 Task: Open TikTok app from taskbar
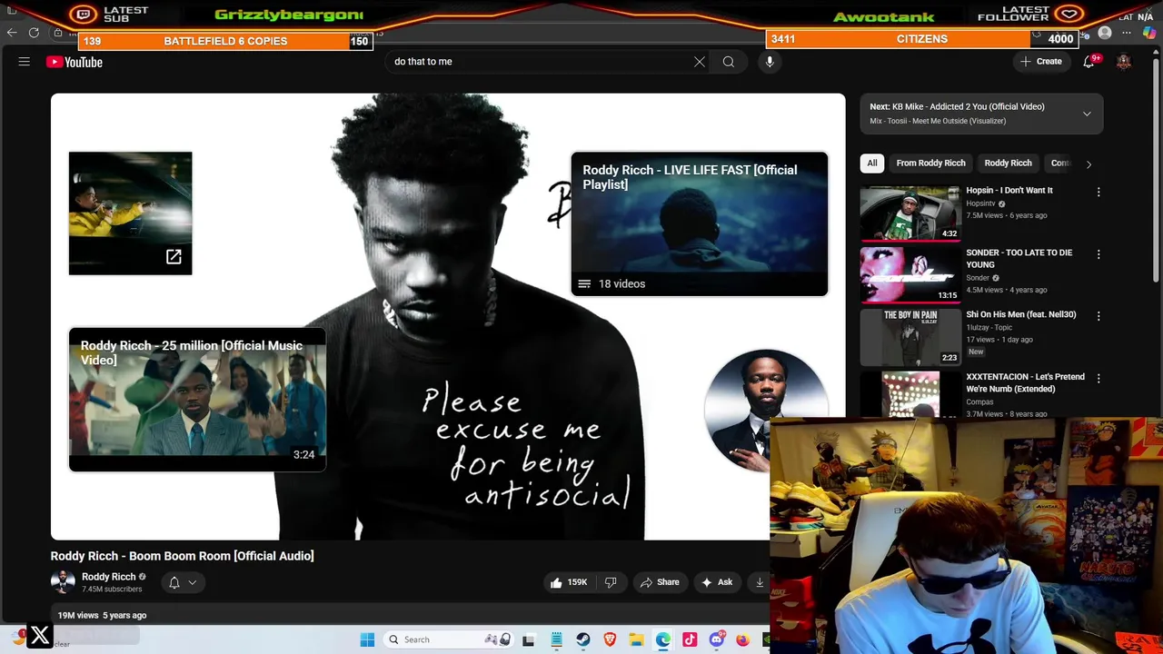pos(690,639)
